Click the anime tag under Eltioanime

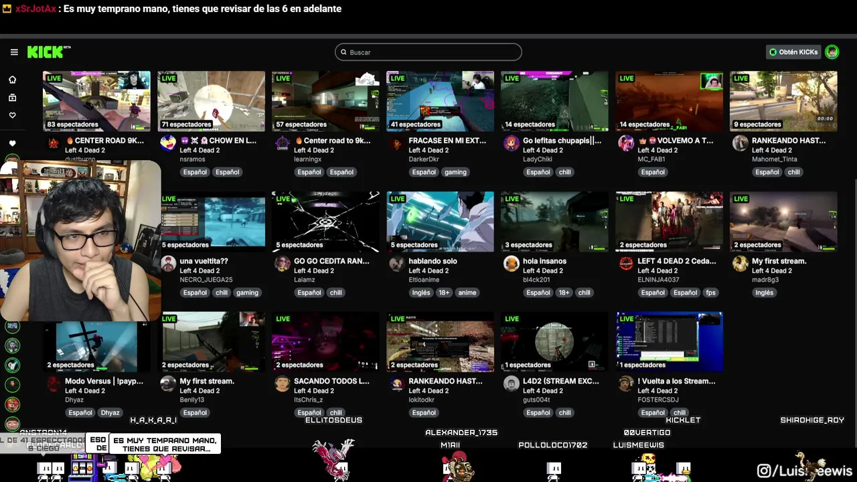point(467,293)
